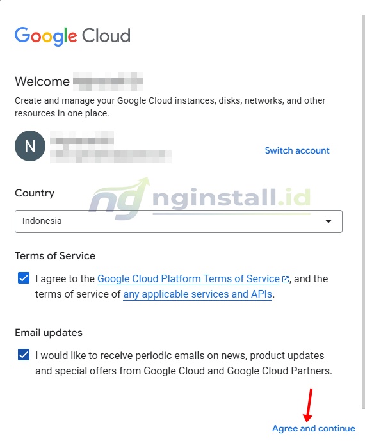The image size is (365, 441).
Task: Click the Country field label
Action: [35, 193]
